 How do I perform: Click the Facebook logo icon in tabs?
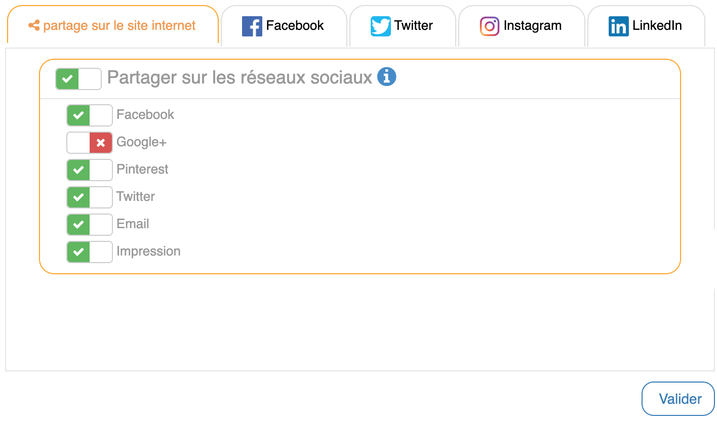(x=252, y=26)
